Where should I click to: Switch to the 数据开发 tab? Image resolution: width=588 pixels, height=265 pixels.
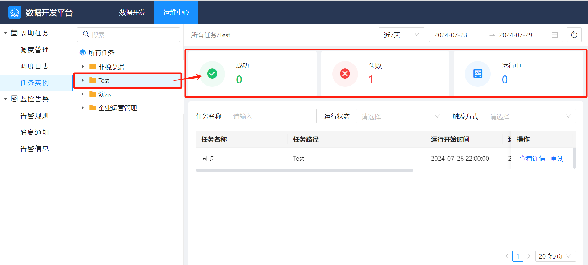click(132, 12)
